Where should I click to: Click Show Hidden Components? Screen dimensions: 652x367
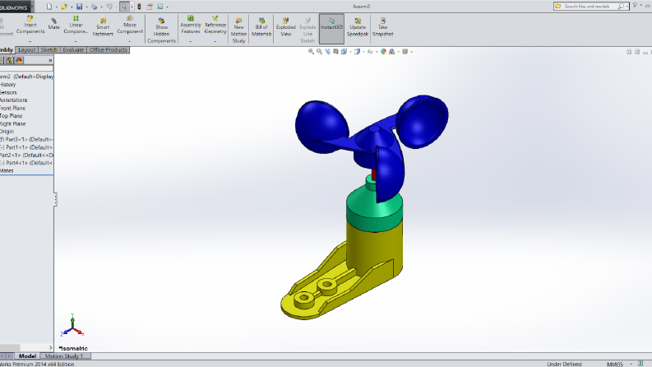(x=161, y=30)
